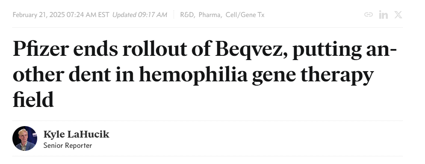Copy the article link via chain icon
Screen dimensions: 425x164
(x=369, y=14)
